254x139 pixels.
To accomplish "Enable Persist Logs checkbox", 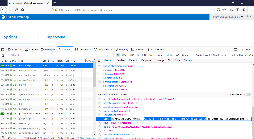I will (194, 55).
